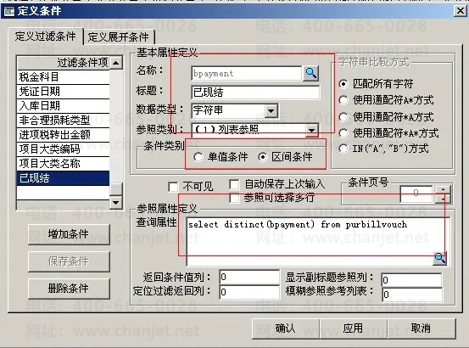
Task: Increase the 条件页号 with the up arrow
Action: 443,190
